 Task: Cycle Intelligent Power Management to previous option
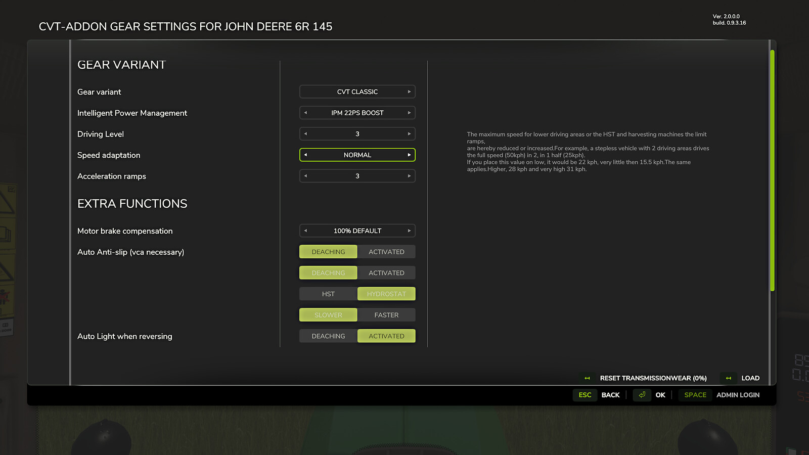pos(305,112)
